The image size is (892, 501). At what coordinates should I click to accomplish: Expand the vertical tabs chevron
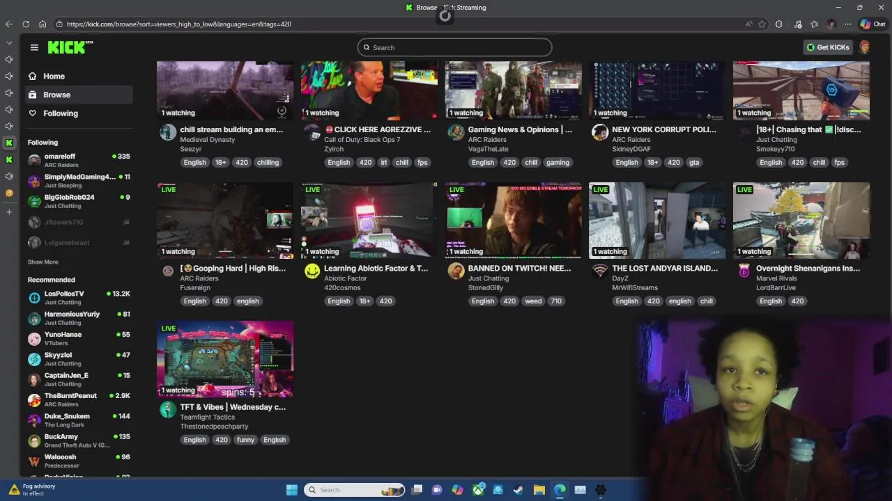pos(9,42)
